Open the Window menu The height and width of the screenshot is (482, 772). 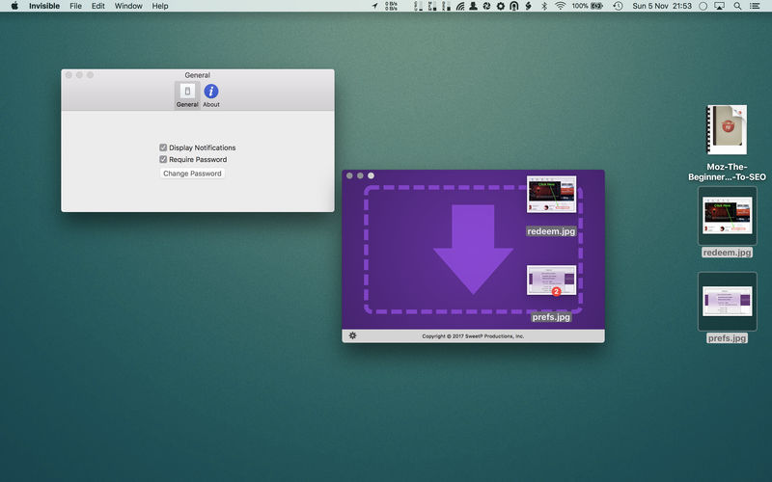[x=128, y=6]
